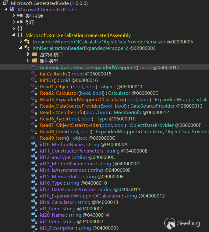The height and width of the screenshot is (232, 209).
Task: Click the method icon beside InitCallbacks()
Action: point(34,74)
